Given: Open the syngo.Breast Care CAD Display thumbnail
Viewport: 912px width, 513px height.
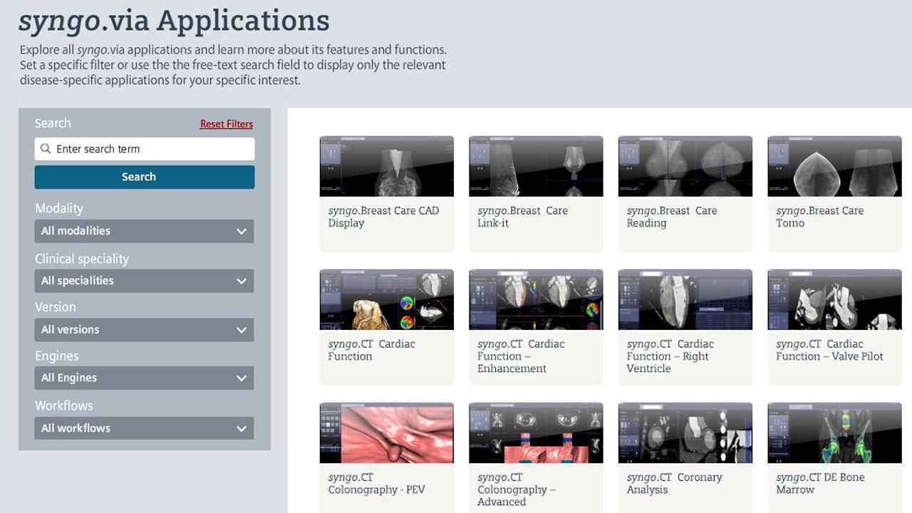Looking at the screenshot, I should 386,165.
